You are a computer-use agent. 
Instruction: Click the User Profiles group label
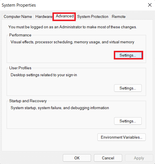[x=20, y=68]
